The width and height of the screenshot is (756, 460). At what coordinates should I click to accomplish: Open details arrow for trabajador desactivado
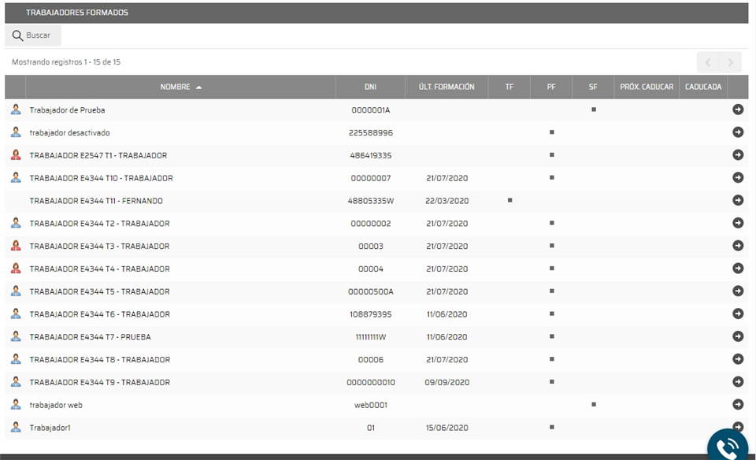click(738, 132)
